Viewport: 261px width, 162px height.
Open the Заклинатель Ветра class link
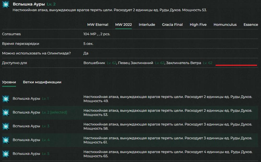(x=183, y=63)
